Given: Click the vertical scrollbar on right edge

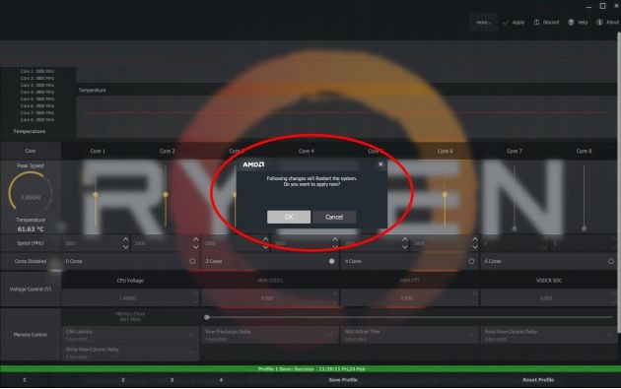Looking at the screenshot, I should pos(618,182).
